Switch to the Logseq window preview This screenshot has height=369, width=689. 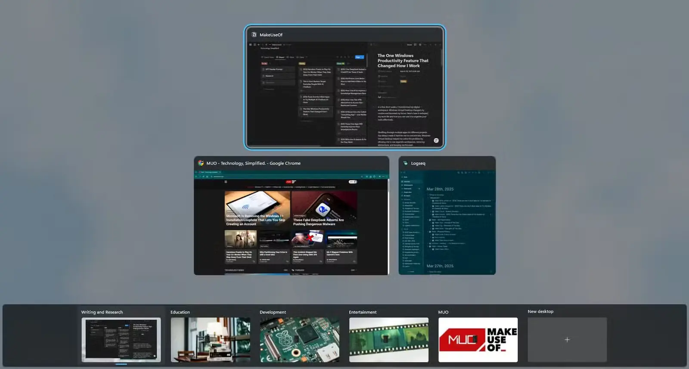(447, 216)
